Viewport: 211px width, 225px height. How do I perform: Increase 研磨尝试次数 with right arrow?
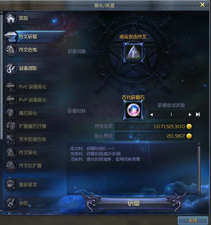coord(190,115)
